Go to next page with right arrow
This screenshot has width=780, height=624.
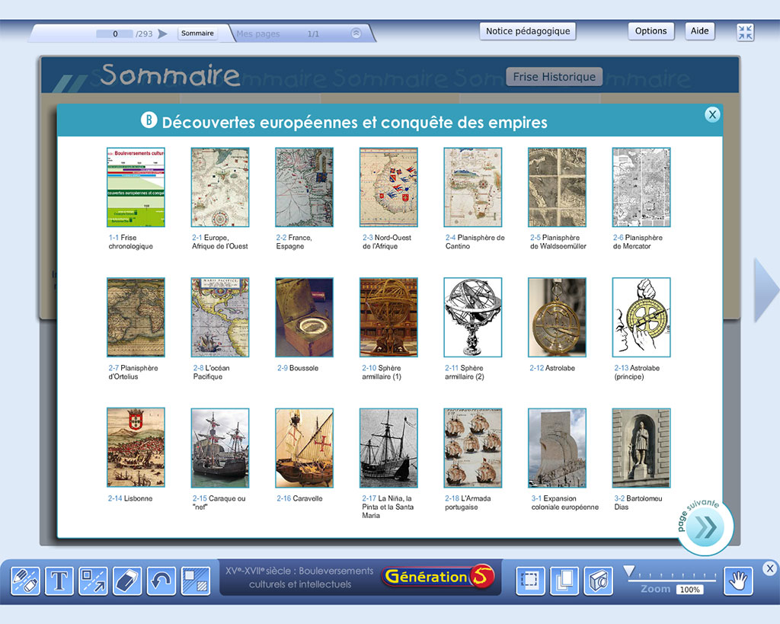(766, 290)
